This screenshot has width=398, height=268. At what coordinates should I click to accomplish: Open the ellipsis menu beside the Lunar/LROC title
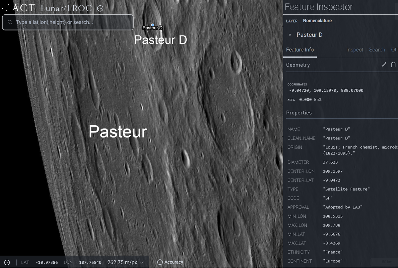tap(100, 8)
